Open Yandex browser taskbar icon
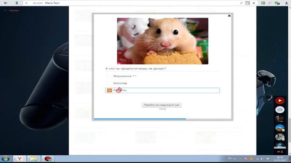Screen dimensions: 291x163 click(20, 159)
